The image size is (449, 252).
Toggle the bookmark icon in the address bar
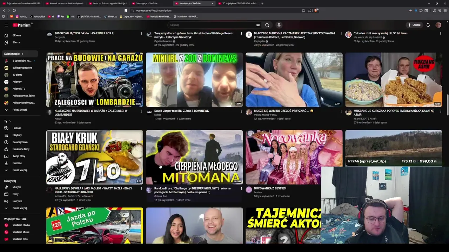126,10
